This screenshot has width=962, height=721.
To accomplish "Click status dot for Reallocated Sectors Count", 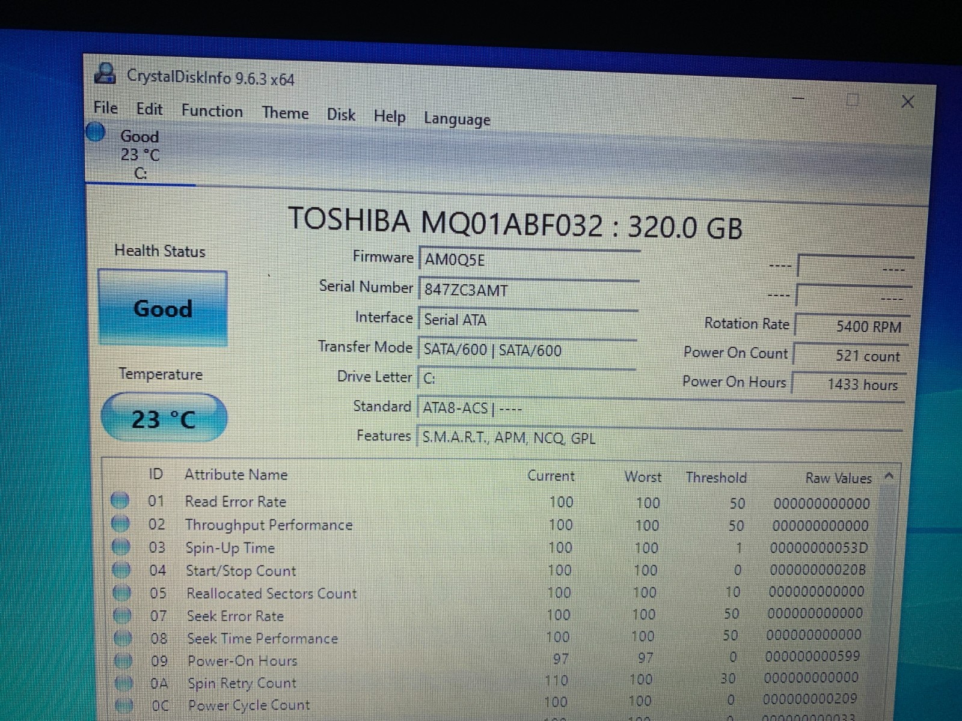I will click(122, 592).
